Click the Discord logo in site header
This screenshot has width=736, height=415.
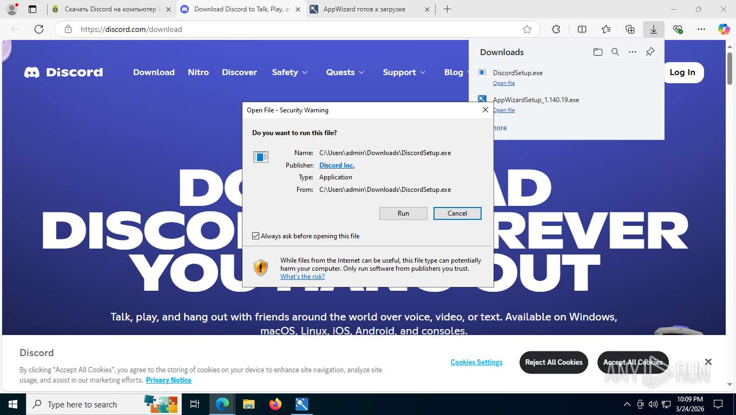[63, 72]
